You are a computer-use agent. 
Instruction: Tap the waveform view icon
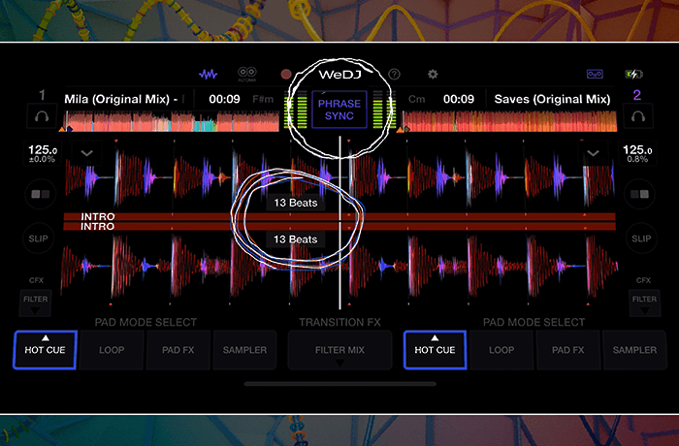click(x=208, y=75)
